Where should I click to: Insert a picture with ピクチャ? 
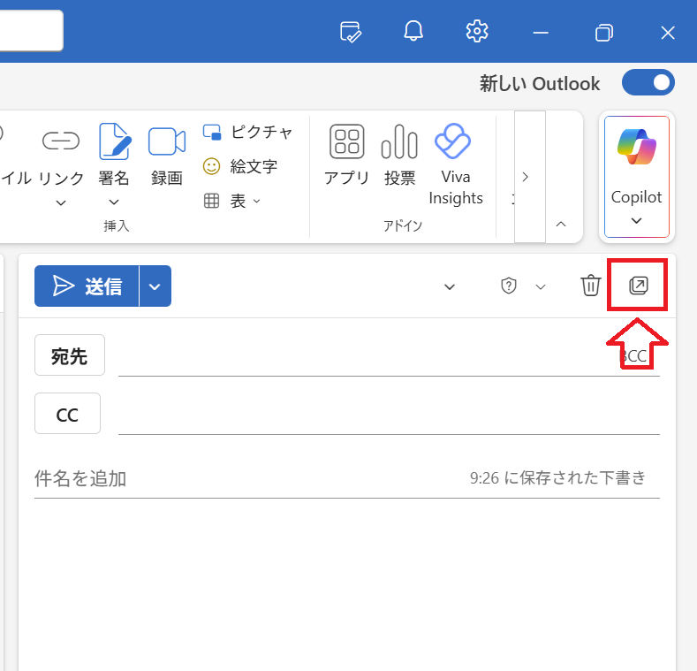(x=247, y=132)
